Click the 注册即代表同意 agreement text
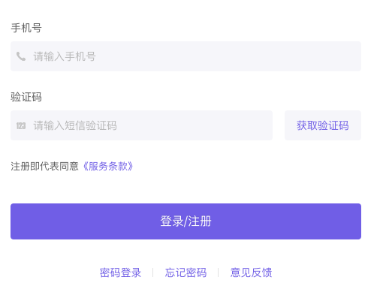 tap(44, 166)
